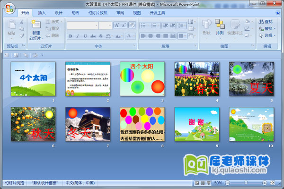Click the Replace (替换) button
This screenshot has width=284, height=189.
(268, 28)
